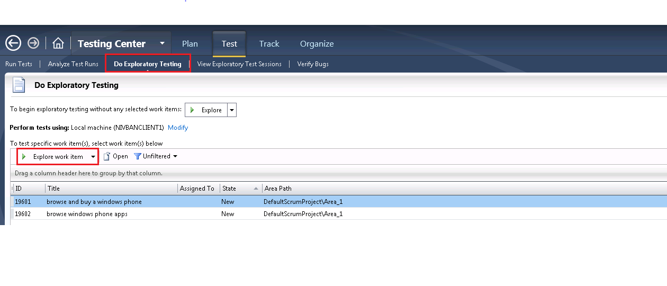The height and width of the screenshot is (286, 667).
Task: Click the back arrow navigation icon
Action: pyautogui.click(x=13, y=43)
